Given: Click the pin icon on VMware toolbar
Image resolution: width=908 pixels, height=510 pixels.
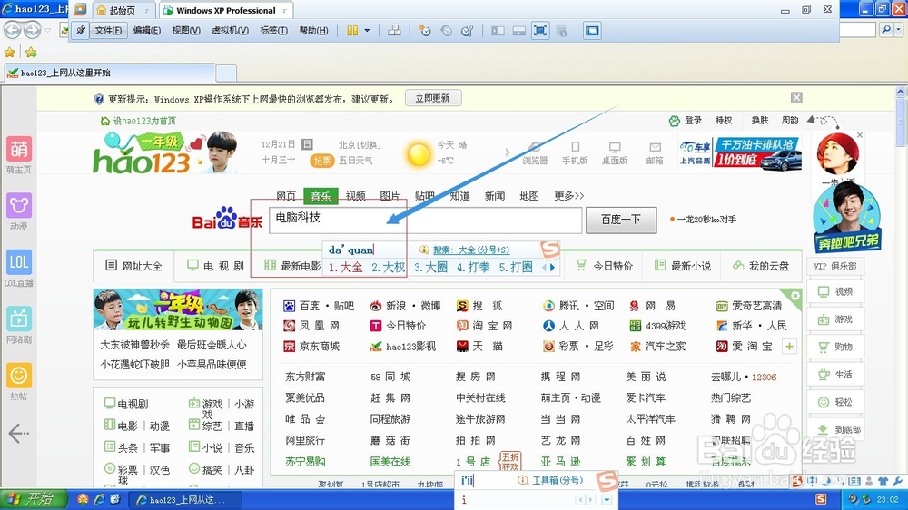Looking at the screenshot, I should 81,30.
